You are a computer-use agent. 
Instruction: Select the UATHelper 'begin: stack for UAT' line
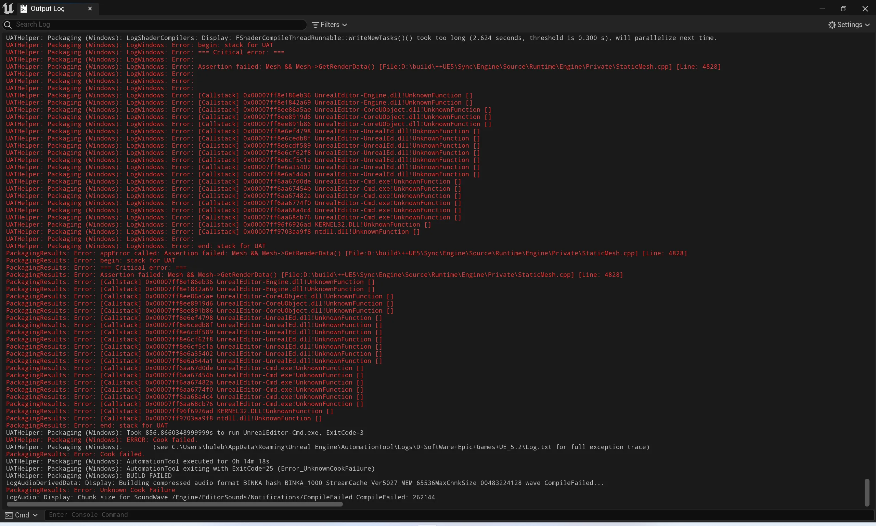click(x=139, y=45)
